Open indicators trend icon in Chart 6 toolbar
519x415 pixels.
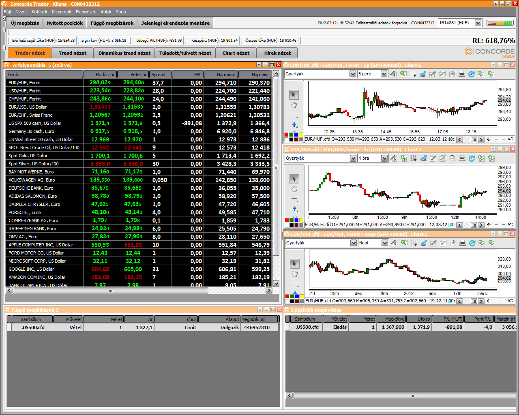click(x=423, y=74)
